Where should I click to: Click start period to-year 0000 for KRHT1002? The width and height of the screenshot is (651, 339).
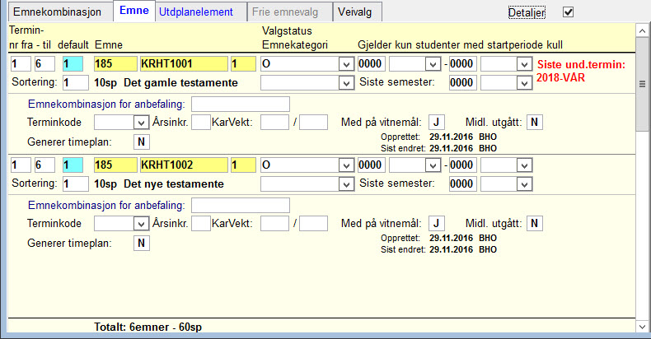coord(463,165)
